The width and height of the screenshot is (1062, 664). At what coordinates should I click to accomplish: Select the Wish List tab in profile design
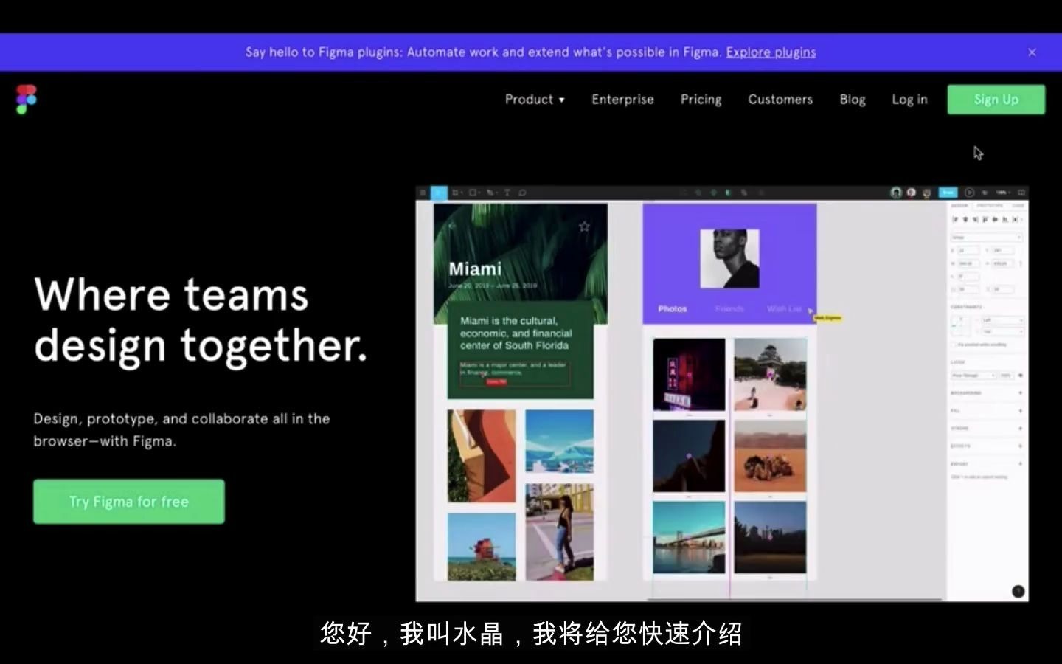[x=784, y=308]
